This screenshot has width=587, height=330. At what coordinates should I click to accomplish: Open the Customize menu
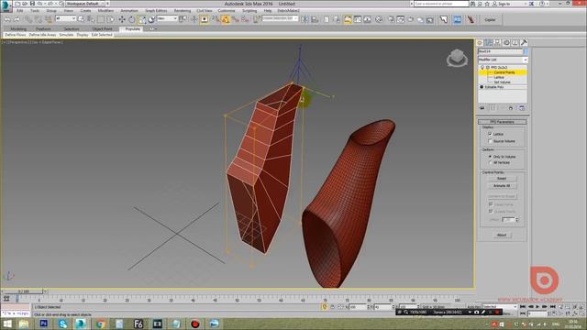click(227, 11)
